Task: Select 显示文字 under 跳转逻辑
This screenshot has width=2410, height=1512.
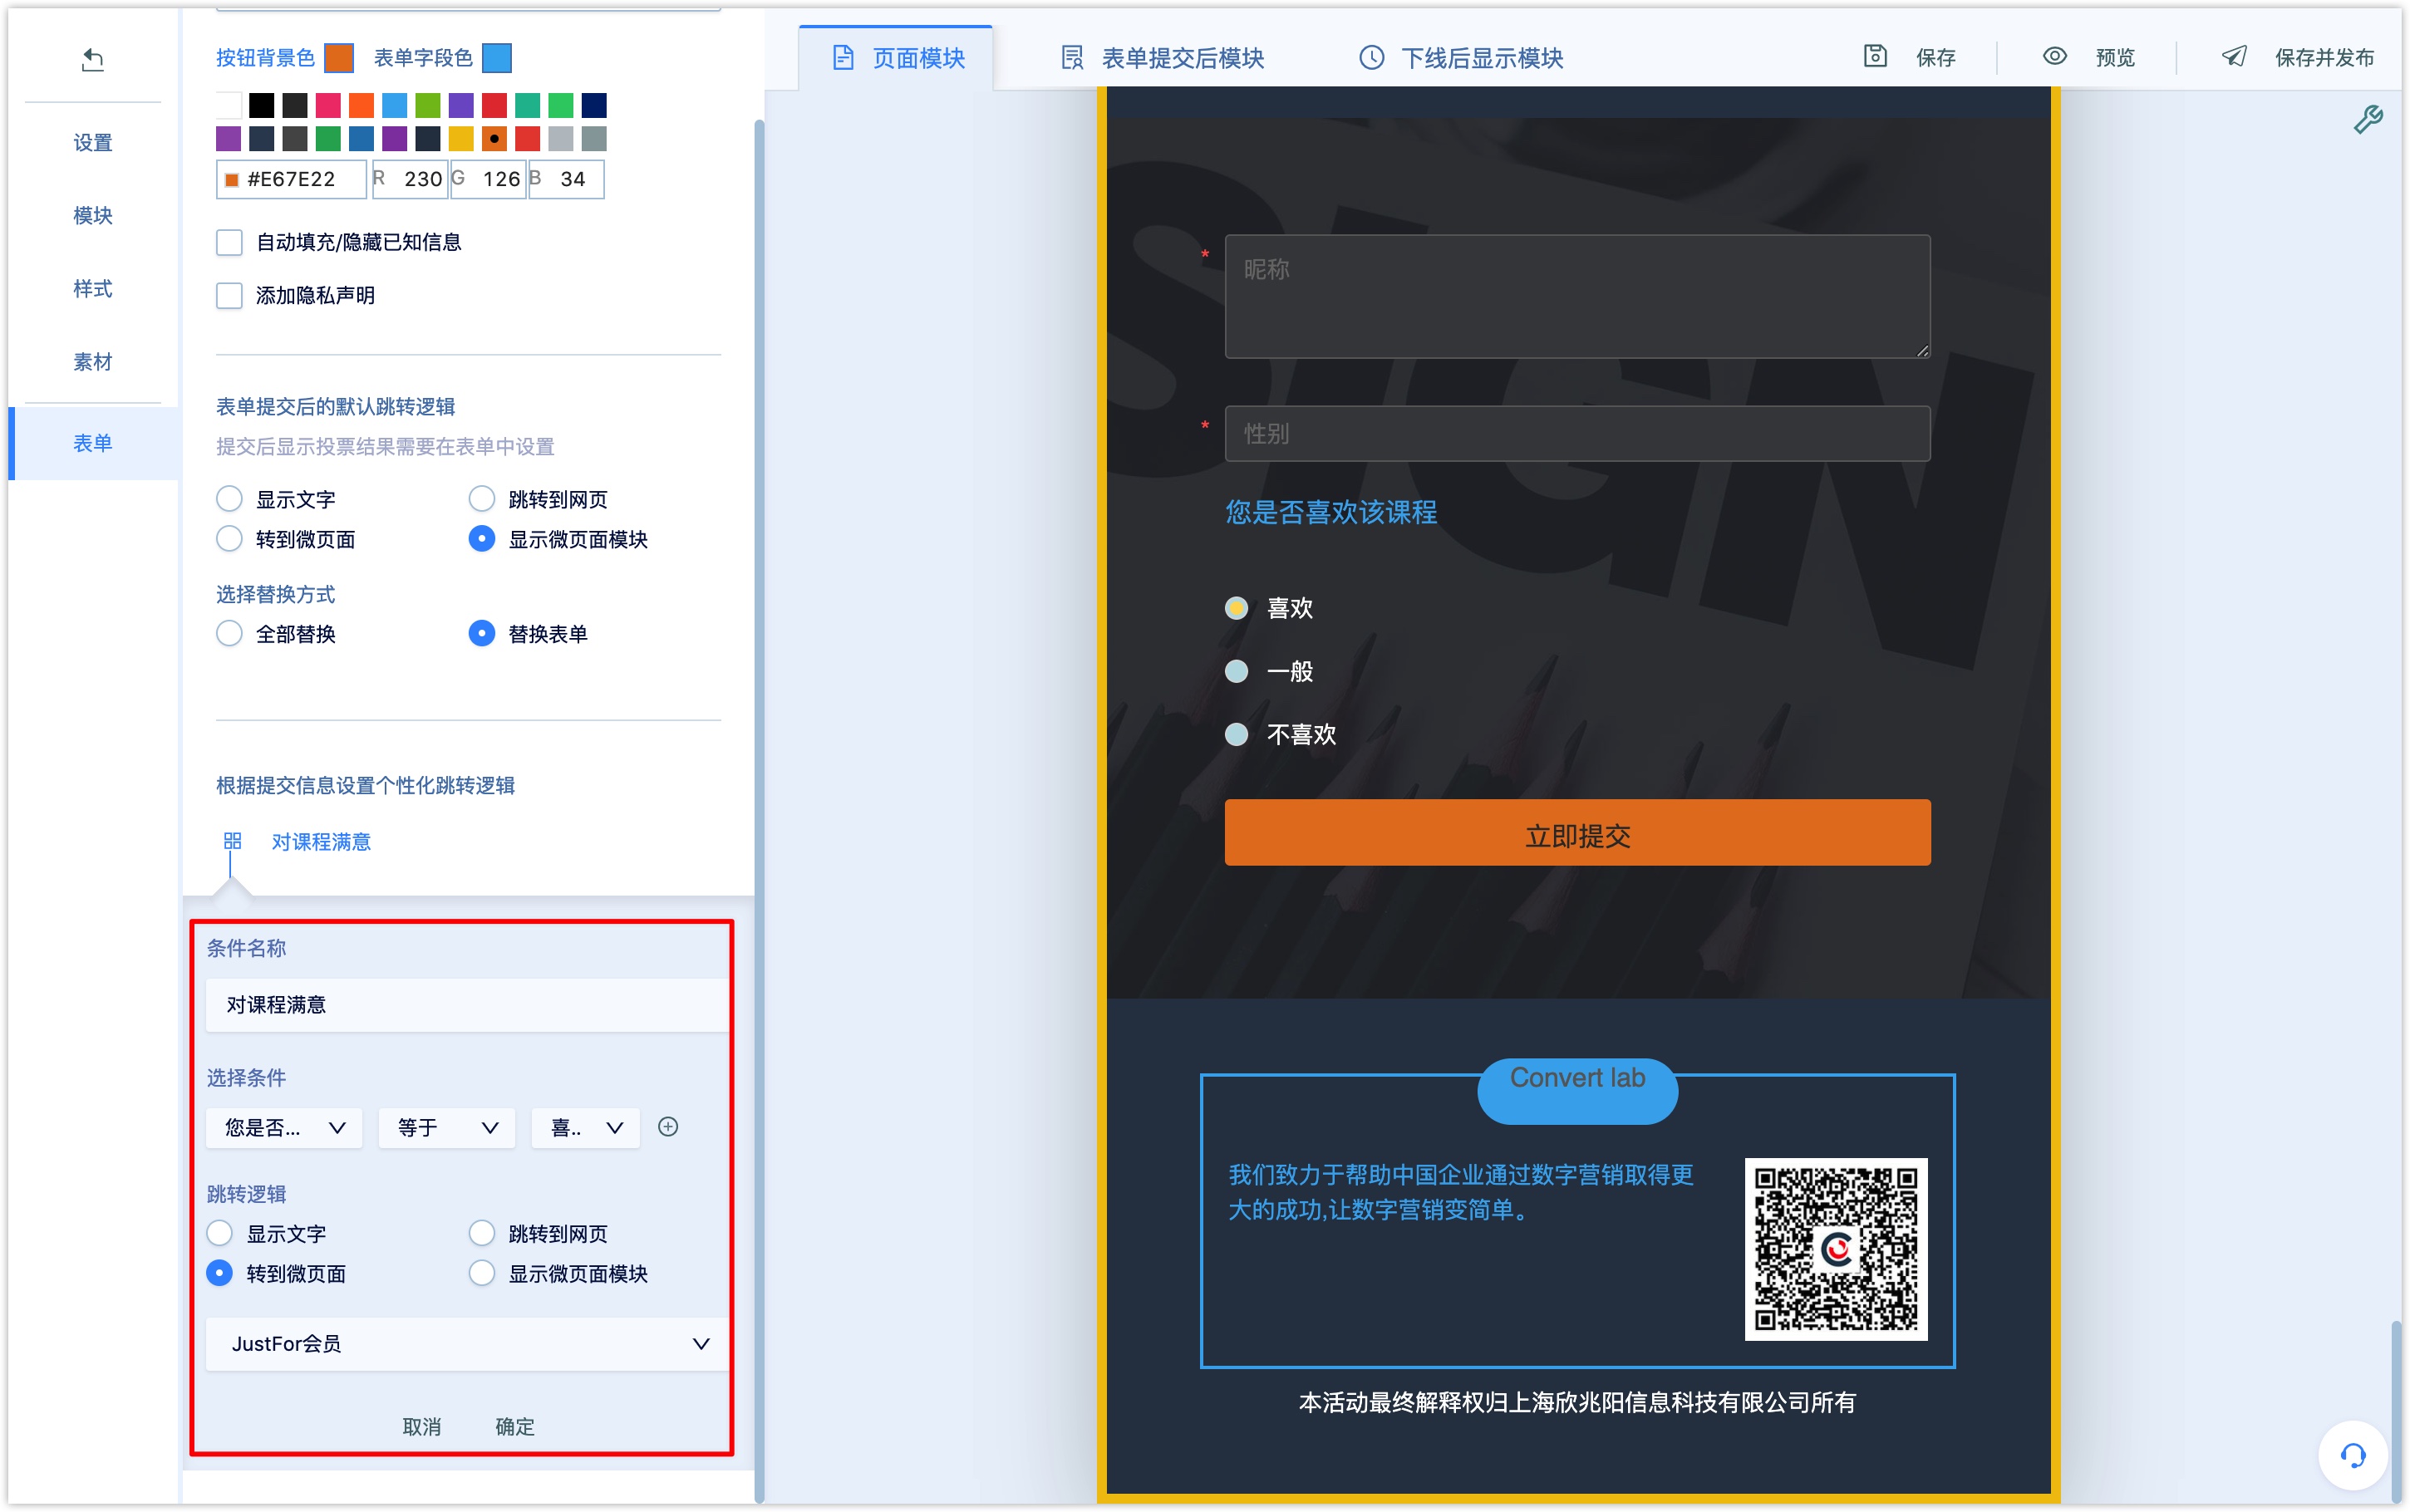Action: pos(219,1233)
